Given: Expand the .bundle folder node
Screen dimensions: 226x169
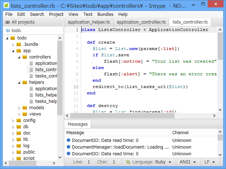Looking at the screenshot, I should [x=13, y=45].
